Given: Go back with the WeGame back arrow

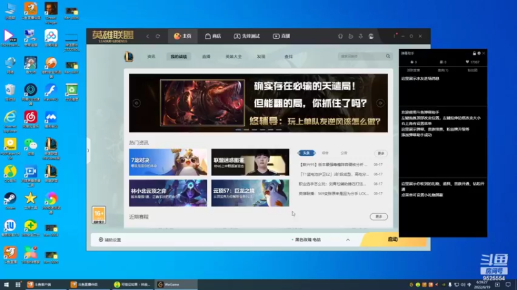Looking at the screenshot, I should (147, 36).
